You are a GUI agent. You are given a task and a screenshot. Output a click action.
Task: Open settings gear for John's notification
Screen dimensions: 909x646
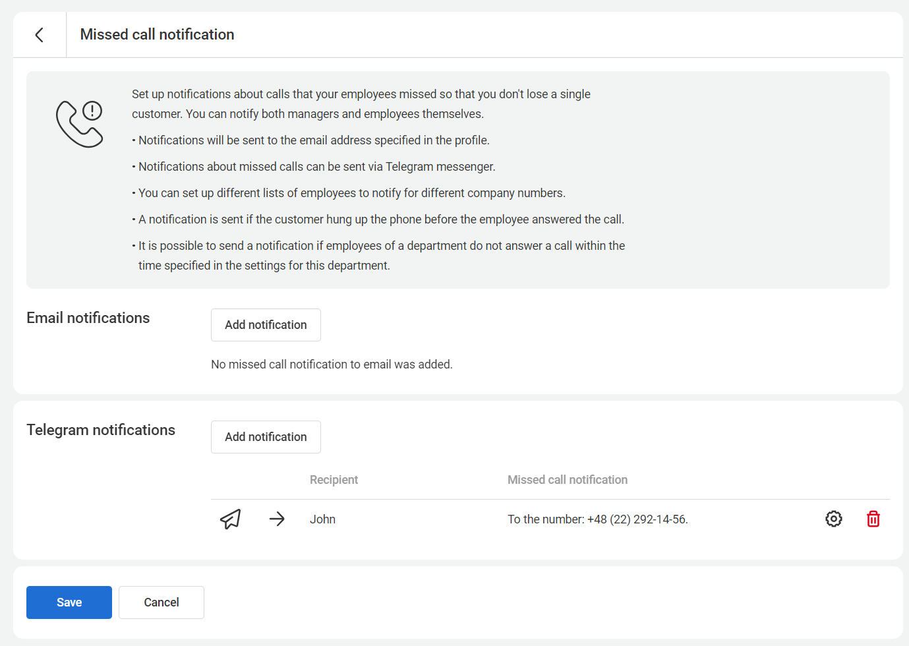pyautogui.click(x=833, y=519)
